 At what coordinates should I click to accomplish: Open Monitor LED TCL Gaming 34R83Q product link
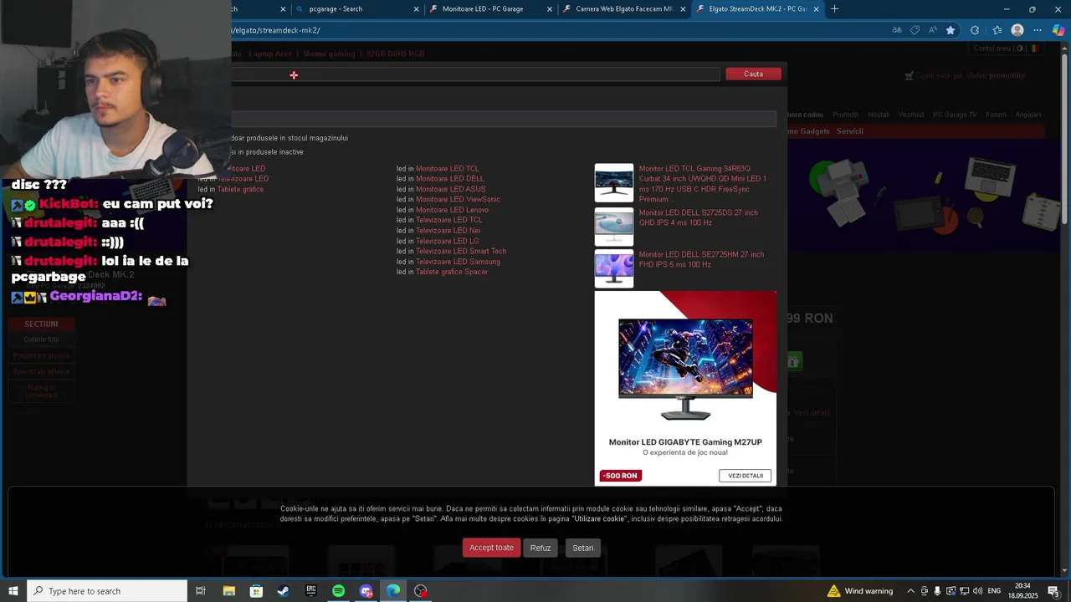pyautogui.click(x=703, y=184)
